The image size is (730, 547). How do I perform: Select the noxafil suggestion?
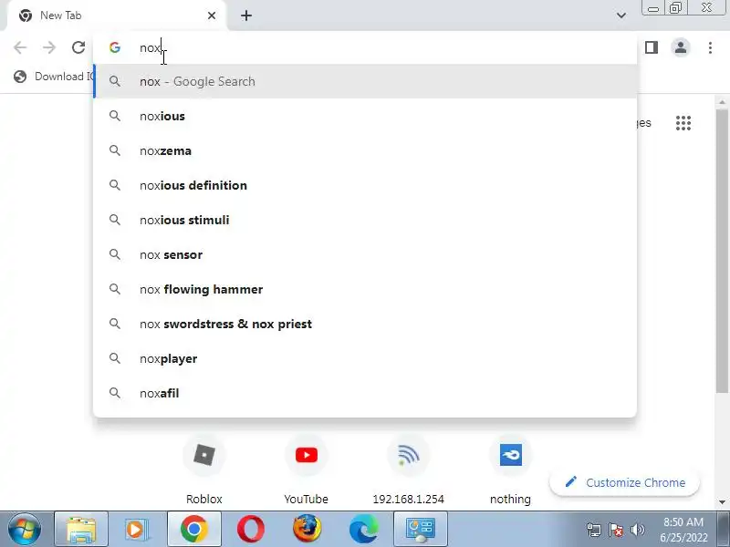pyautogui.click(x=365, y=393)
